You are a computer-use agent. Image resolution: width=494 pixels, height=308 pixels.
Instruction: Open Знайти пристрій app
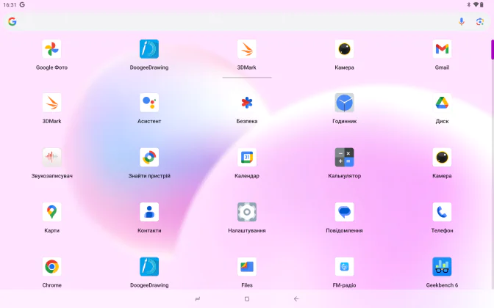pyautogui.click(x=149, y=158)
